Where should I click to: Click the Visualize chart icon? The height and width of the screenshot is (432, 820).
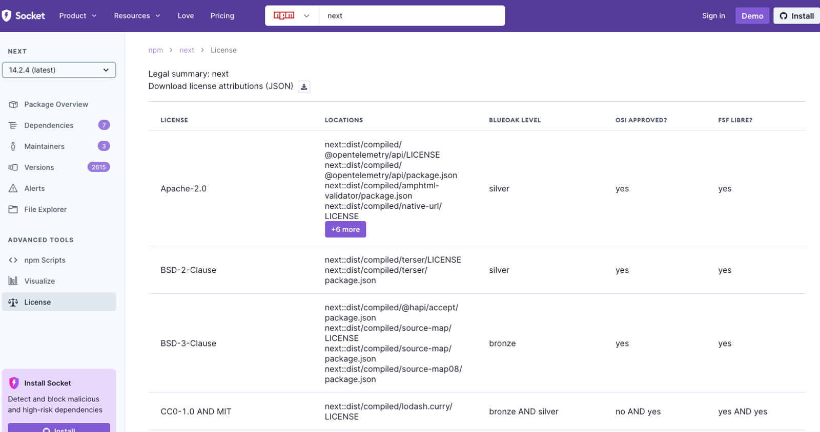coord(13,281)
